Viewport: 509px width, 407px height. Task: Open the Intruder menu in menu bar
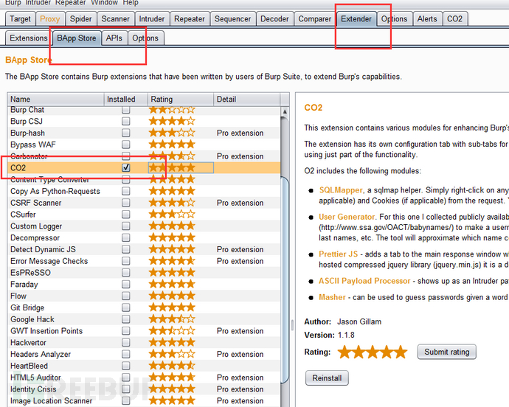pos(36,3)
